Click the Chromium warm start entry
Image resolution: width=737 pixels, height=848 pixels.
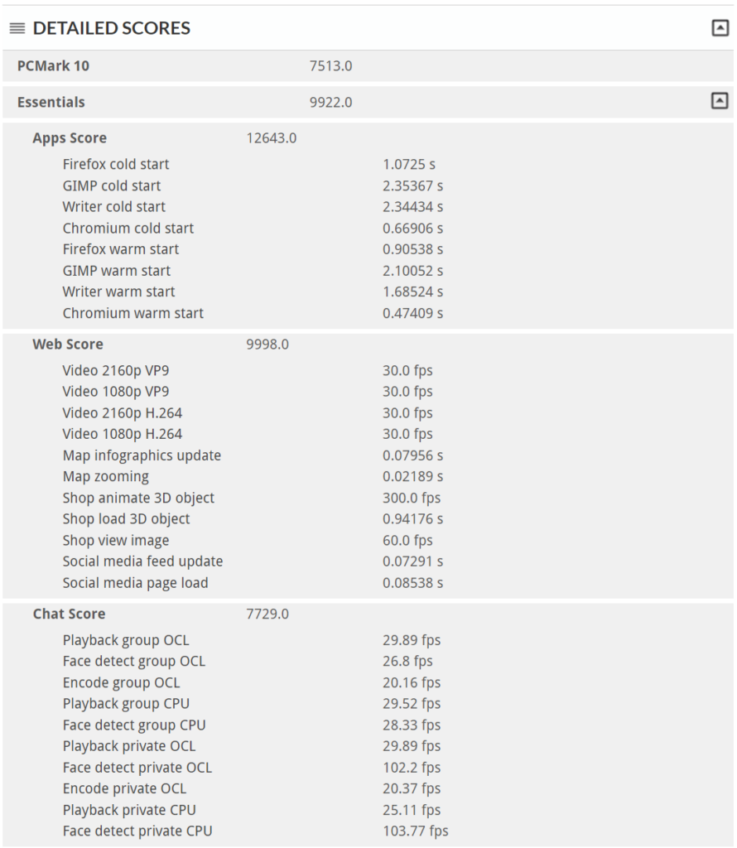pyautogui.click(x=132, y=313)
